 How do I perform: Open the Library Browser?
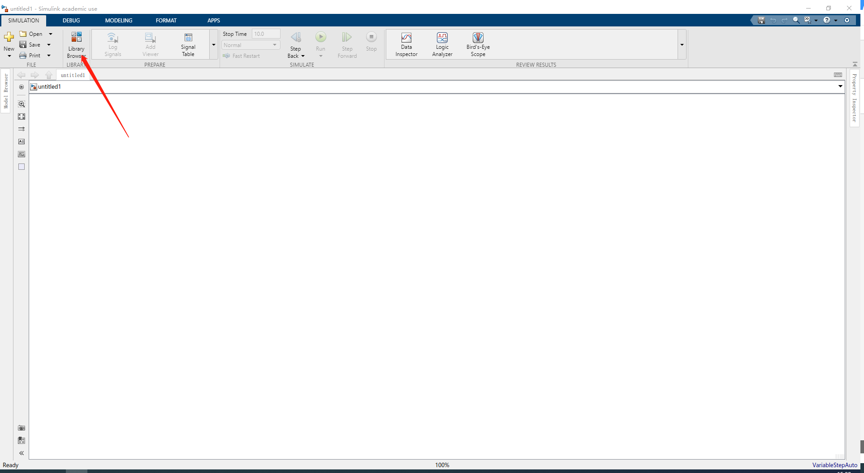(x=76, y=44)
